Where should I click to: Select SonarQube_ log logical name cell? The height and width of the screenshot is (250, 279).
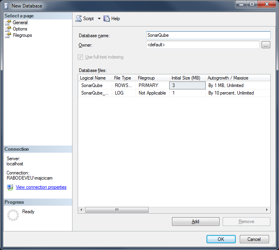click(95, 93)
